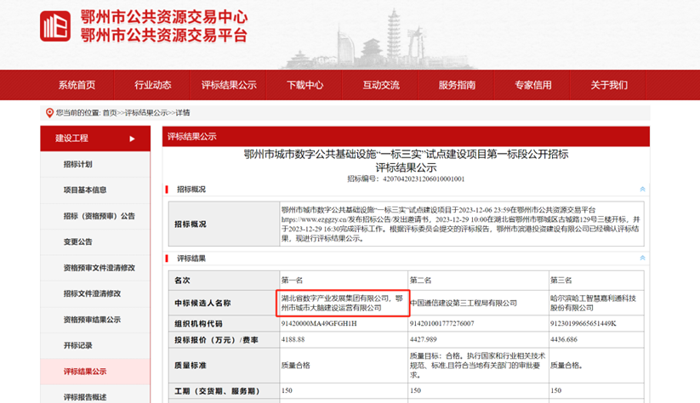700x403 pixels.
Task: Expand the 建设工程 sidebar arrow
Action: coord(132,139)
